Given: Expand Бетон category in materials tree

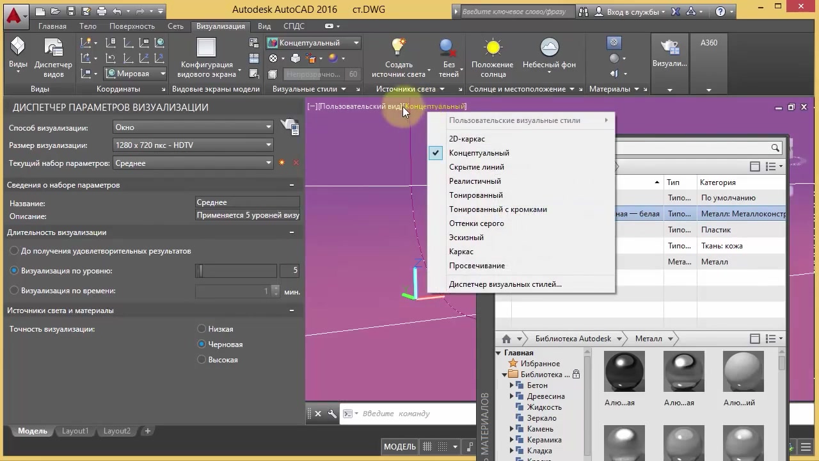Looking at the screenshot, I should click(x=512, y=385).
